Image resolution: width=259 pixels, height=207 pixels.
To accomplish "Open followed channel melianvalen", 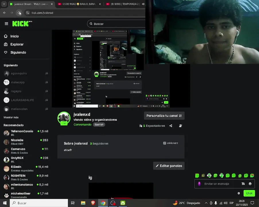I will point(26,109).
